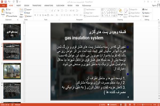Switch to Reading view
Image resolution: width=160 pixels, height=106 pixels.
(x=130, y=105)
